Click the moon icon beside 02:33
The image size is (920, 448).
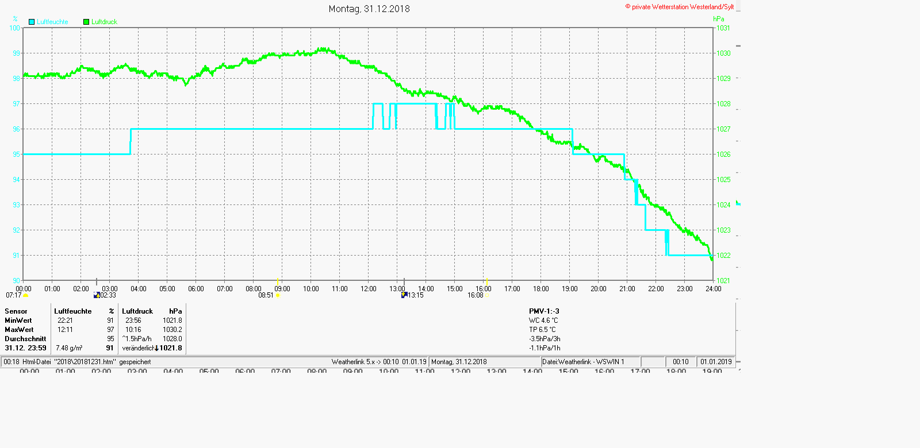point(97,295)
